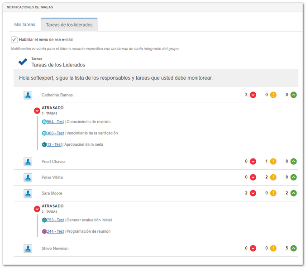Click Vencimiento de la verificación description
This screenshot has width=306, height=268.
coord(92,133)
